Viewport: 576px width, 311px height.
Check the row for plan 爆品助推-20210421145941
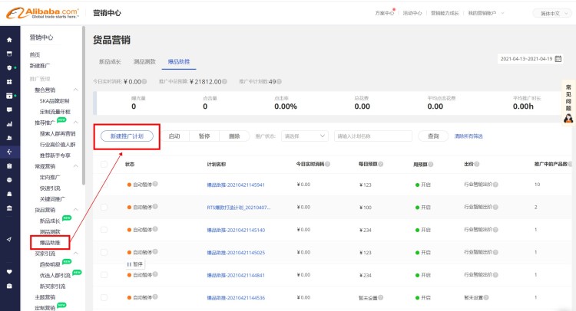pos(104,185)
